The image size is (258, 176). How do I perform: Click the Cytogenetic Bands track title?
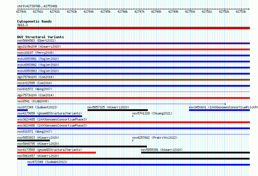[34, 21]
